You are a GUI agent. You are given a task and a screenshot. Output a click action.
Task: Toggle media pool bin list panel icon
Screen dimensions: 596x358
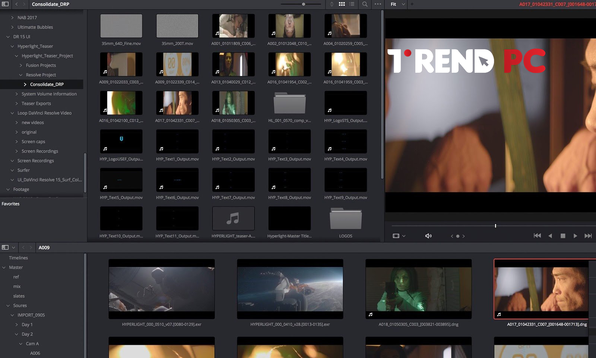pos(5,247)
